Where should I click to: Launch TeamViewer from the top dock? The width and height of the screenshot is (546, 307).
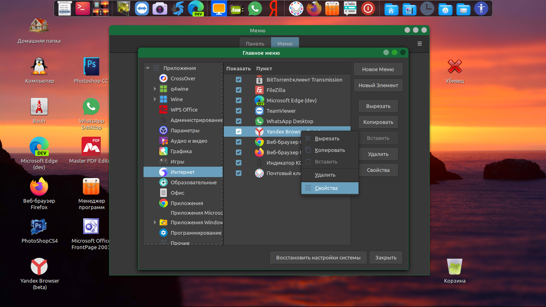pyautogui.click(x=141, y=8)
